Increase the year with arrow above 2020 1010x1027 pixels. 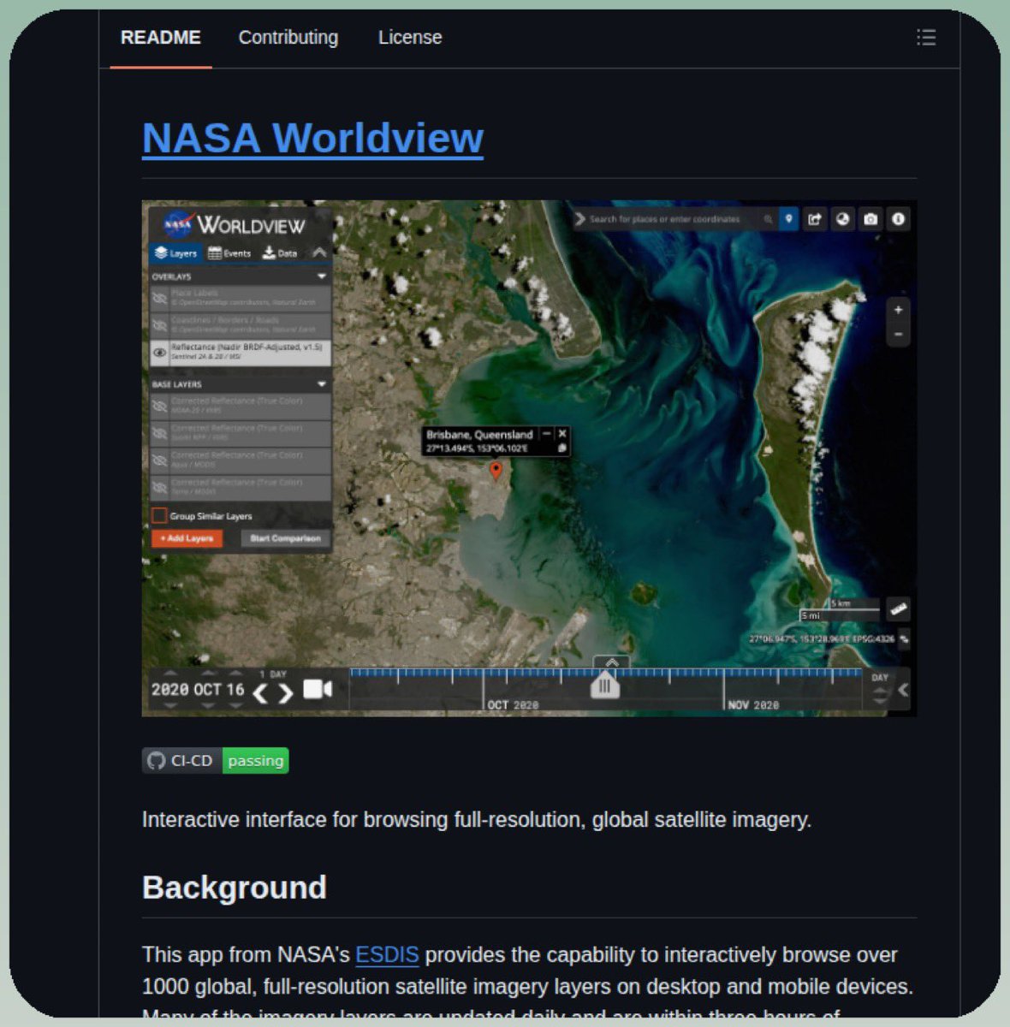[x=169, y=674]
